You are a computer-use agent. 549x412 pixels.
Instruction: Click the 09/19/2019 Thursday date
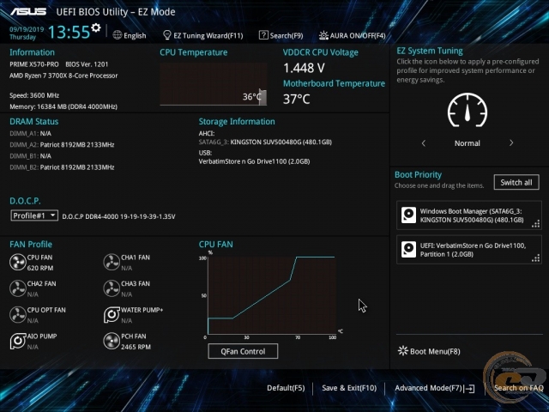[27, 33]
